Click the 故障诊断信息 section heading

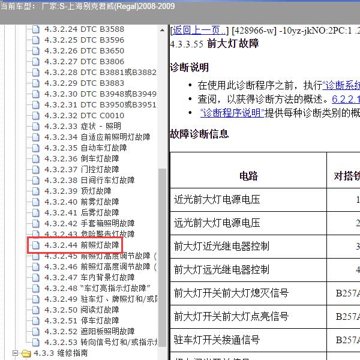199,134
